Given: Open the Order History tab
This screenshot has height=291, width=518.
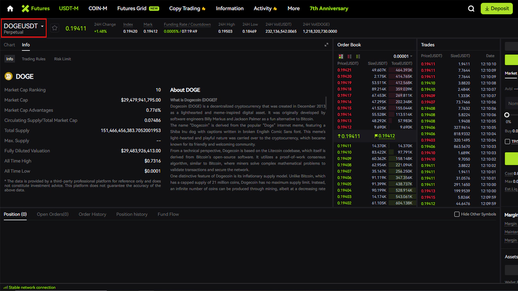Looking at the screenshot, I should pos(92,214).
